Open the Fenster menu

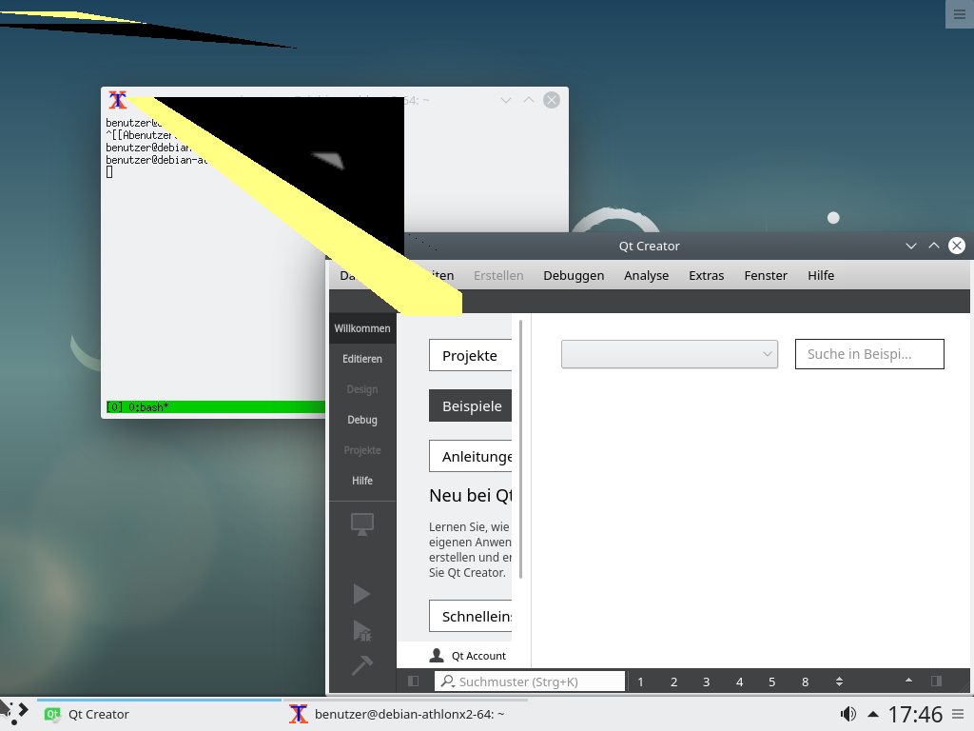pyautogui.click(x=766, y=275)
